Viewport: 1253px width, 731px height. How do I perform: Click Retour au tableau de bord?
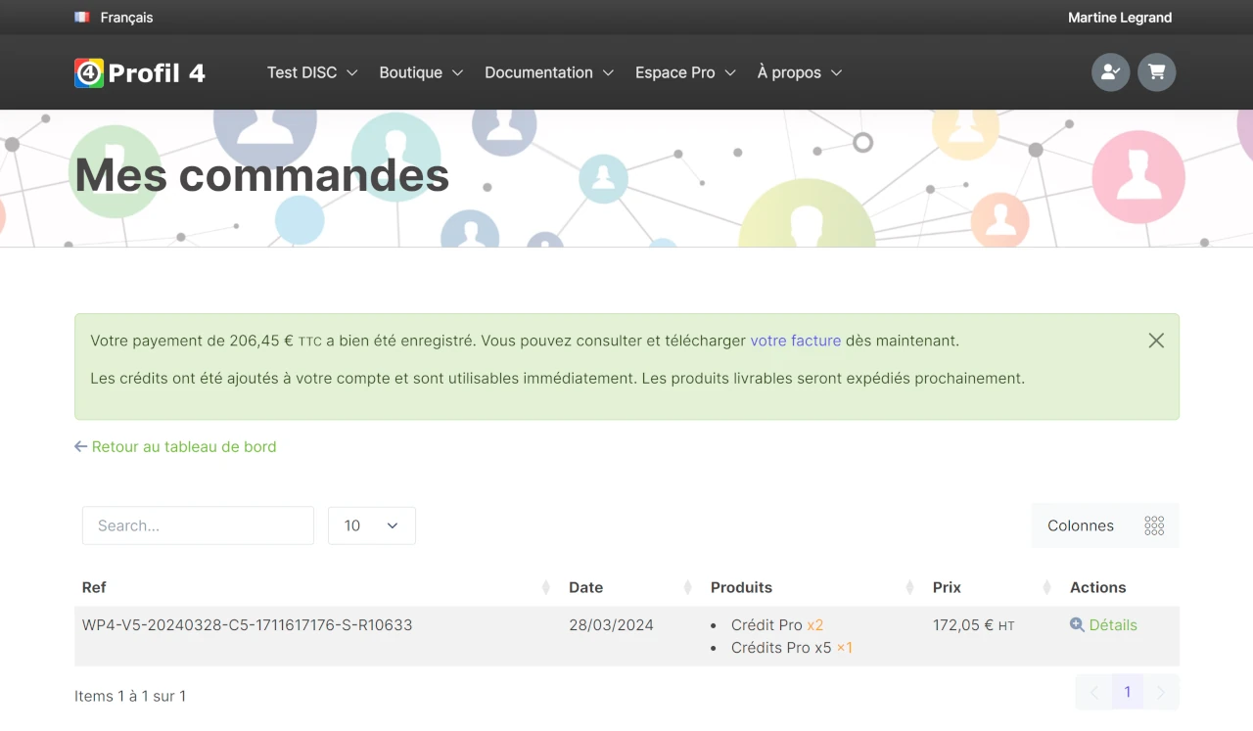point(175,446)
